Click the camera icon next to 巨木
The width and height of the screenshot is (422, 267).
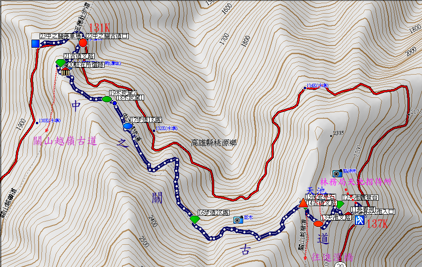237,220
